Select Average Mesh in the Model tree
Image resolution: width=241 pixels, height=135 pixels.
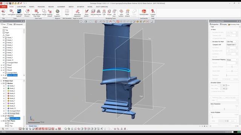14,113
